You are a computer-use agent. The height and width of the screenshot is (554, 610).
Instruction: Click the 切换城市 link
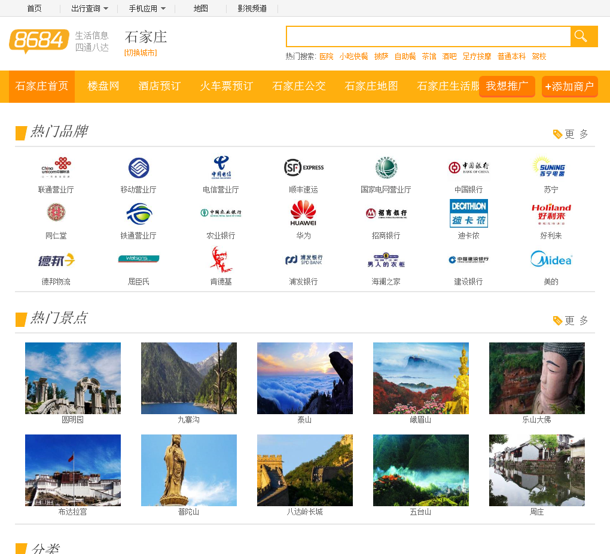[141, 53]
